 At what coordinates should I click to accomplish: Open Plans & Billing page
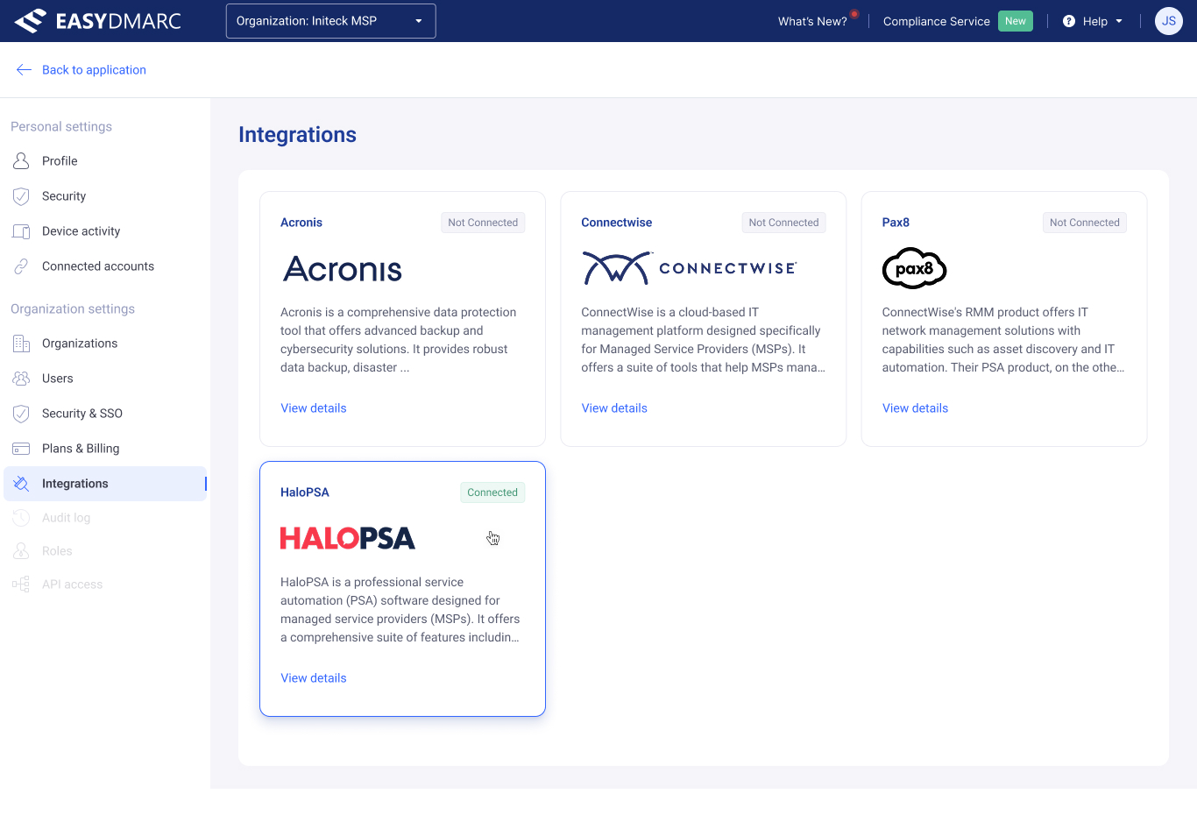pyautogui.click(x=81, y=449)
